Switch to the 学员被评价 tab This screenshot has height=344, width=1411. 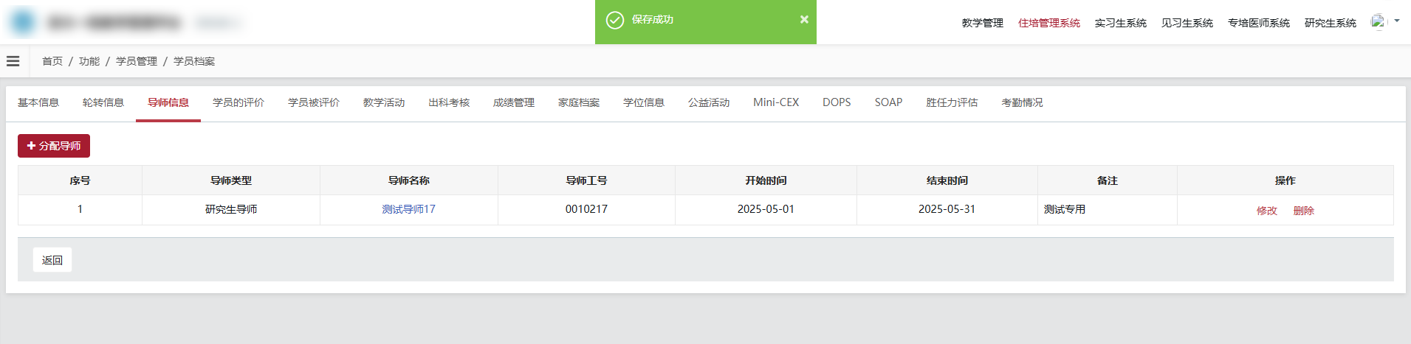coord(314,102)
